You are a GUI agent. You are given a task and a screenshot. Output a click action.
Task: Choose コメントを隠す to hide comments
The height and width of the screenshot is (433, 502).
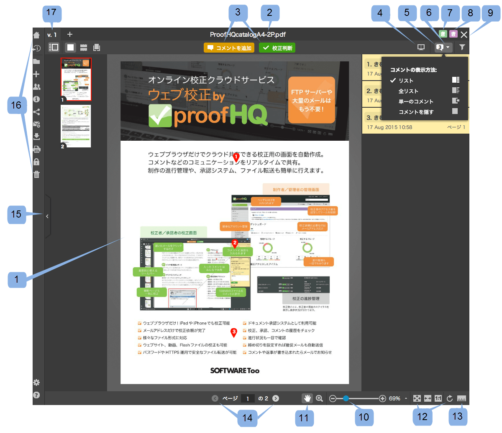(x=425, y=111)
